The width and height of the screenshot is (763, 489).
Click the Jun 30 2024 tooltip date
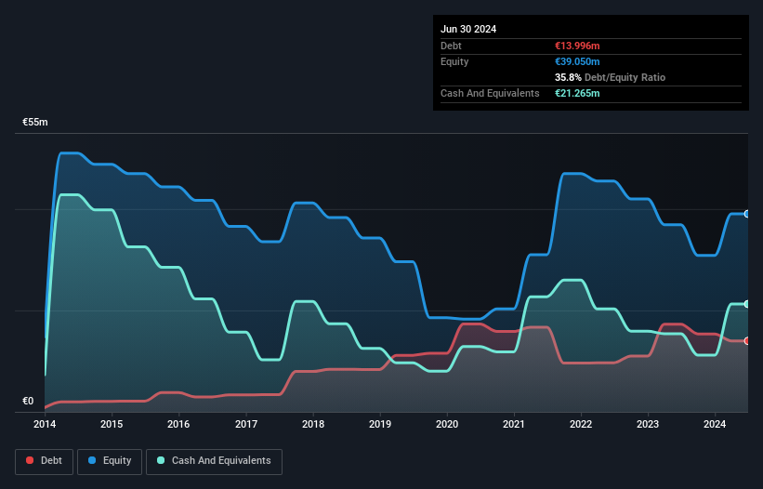point(468,29)
